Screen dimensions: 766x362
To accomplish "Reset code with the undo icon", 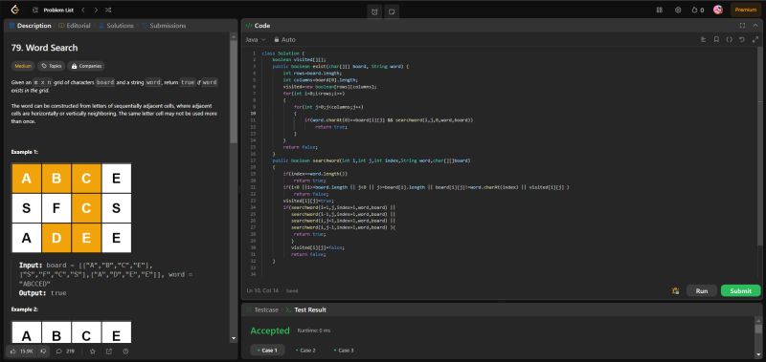I will tap(741, 39).
